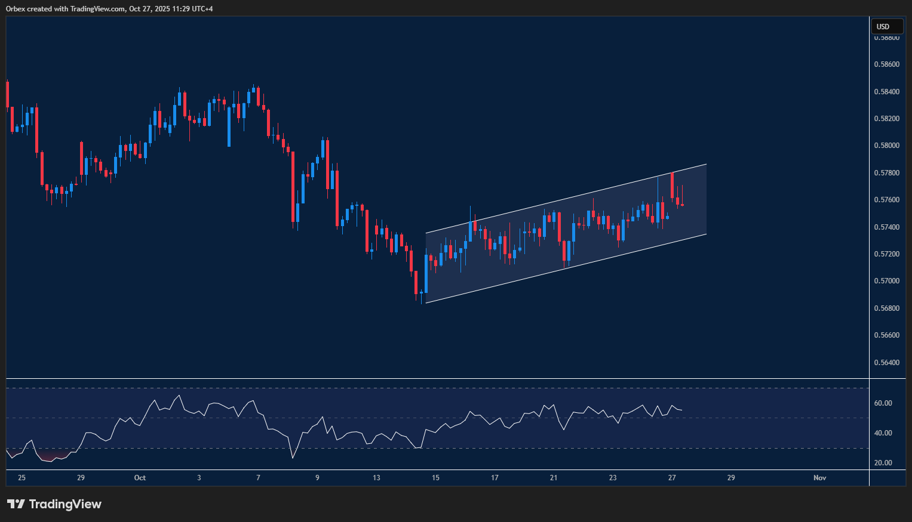Click the 60.00 label on the RSI scale
This screenshot has width=912, height=522.
coord(883,403)
